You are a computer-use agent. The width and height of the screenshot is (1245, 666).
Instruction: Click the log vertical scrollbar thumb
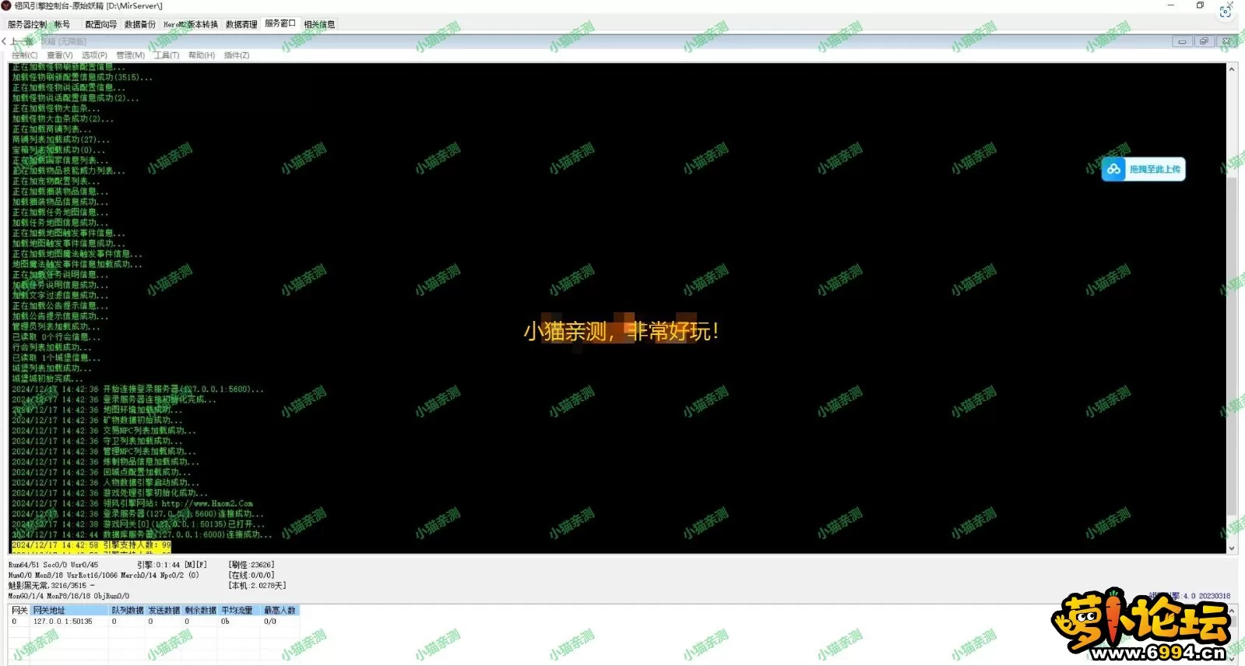1232,347
